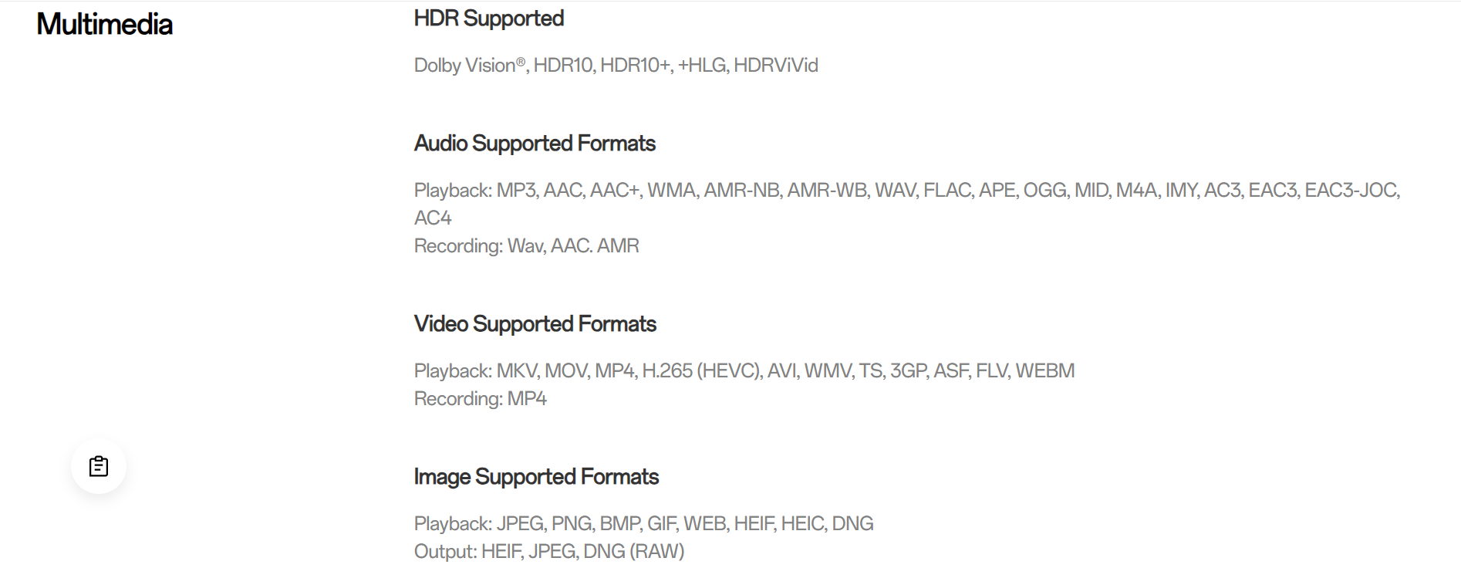Click the Dolby Vision HDR list text
The height and width of the screenshot is (568, 1461).
[616, 66]
